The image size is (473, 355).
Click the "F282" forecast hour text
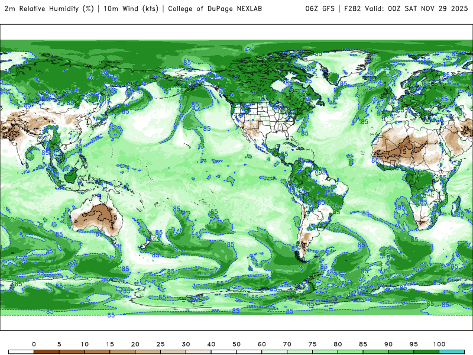[x=352, y=9]
